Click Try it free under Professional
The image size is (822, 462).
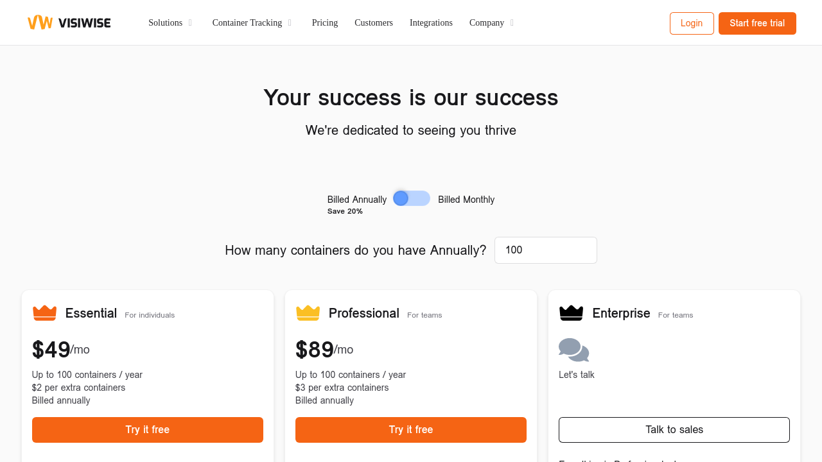coord(411,430)
